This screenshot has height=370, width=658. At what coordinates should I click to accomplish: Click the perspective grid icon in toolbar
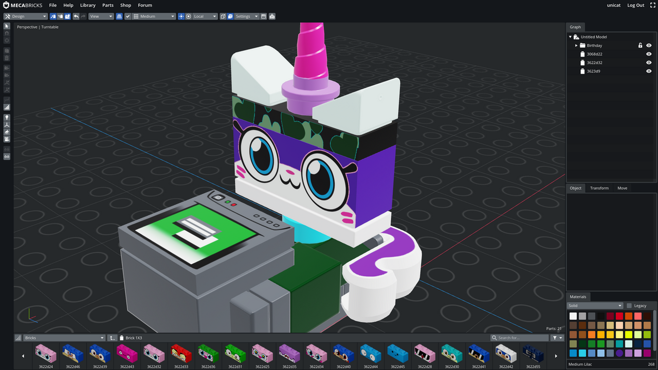coord(119,16)
